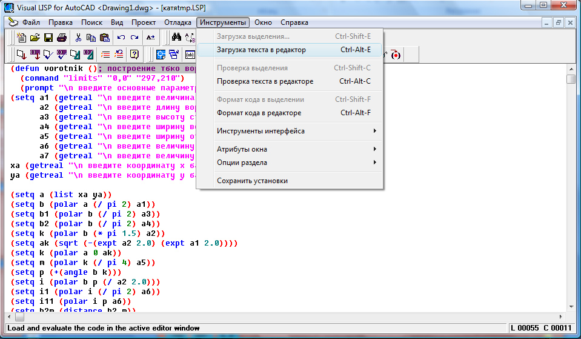Uncomment the block icon
Screen dimensions: 581x339
pos(119,55)
